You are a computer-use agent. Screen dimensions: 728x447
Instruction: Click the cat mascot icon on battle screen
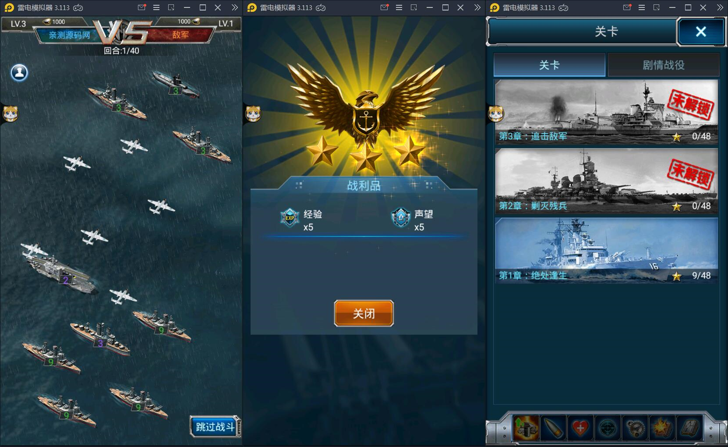point(11,114)
